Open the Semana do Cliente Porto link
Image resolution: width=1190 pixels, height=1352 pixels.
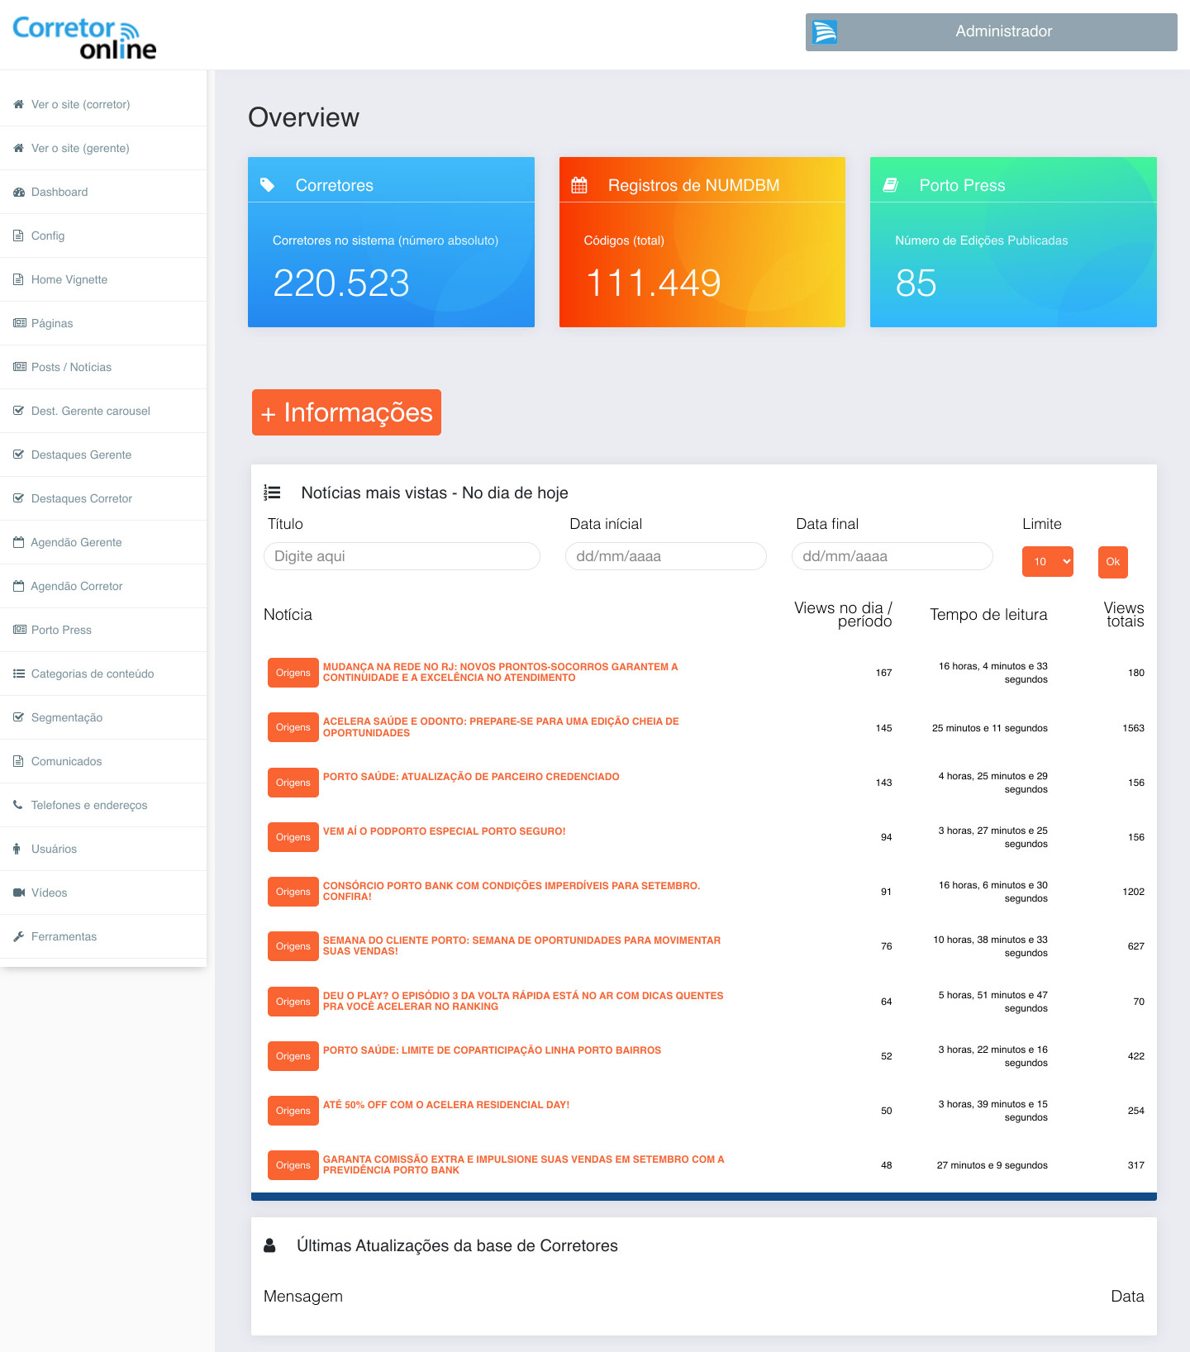(521, 945)
